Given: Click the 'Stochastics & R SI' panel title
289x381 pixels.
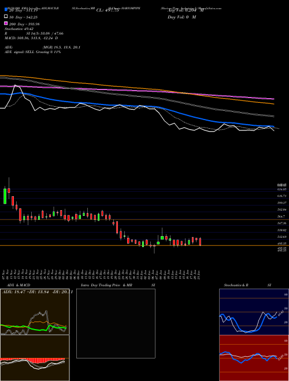Looking at the screenshot, I should click(247, 285).
